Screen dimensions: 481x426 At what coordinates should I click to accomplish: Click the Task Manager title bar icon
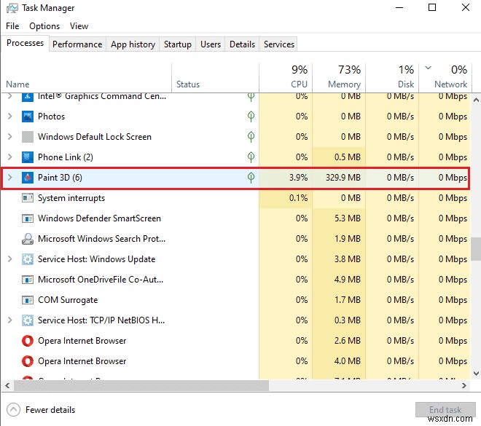[x=12, y=8]
